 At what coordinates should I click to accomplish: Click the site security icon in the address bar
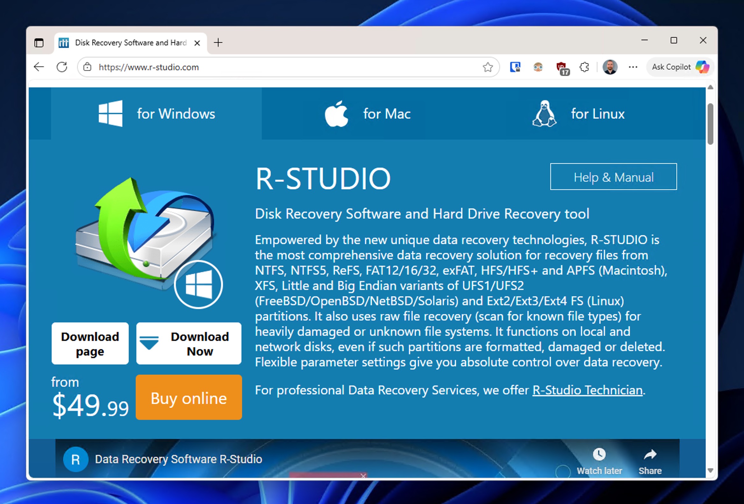(88, 67)
